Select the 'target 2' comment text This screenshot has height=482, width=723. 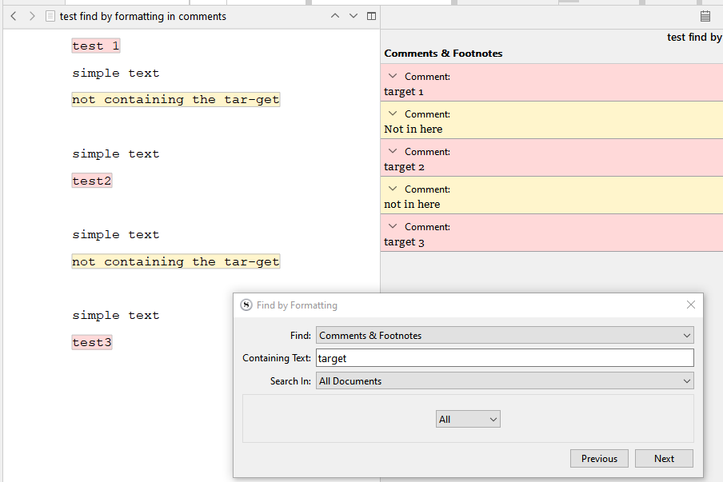(x=405, y=167)
